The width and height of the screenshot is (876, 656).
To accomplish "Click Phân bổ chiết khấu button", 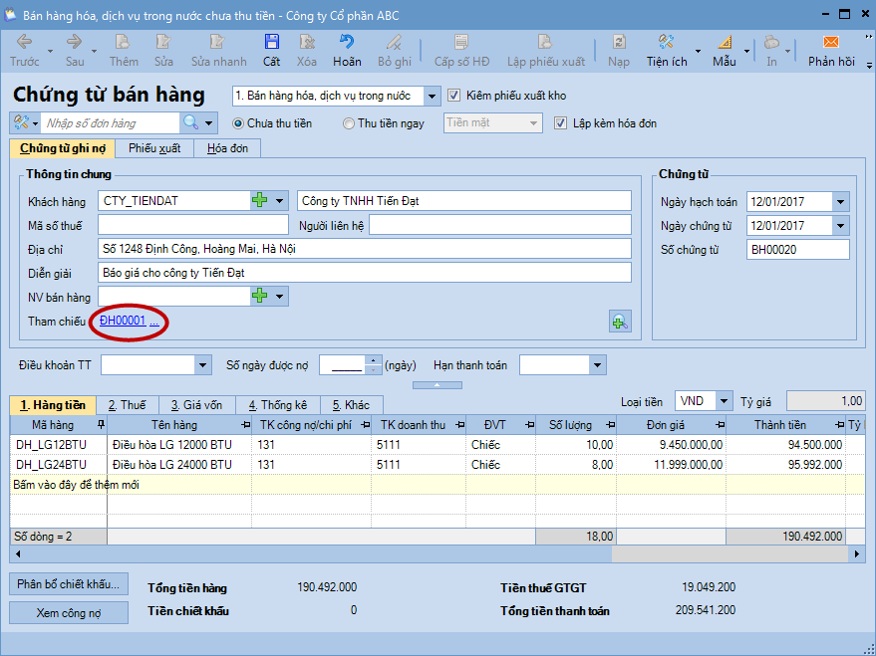I will (x=69, y=584).
